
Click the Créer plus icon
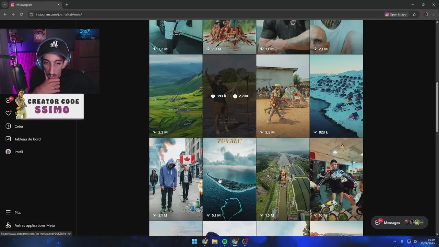pyautogui.click(x=8, y=126)
